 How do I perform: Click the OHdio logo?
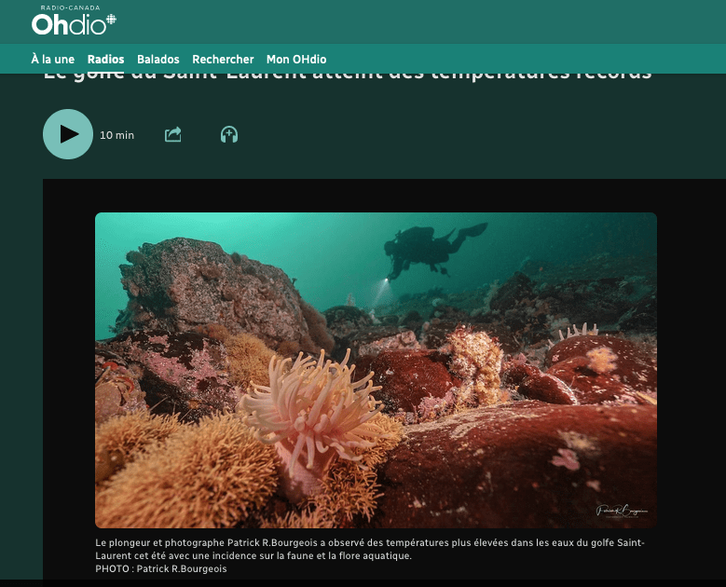tap(67, 24)
